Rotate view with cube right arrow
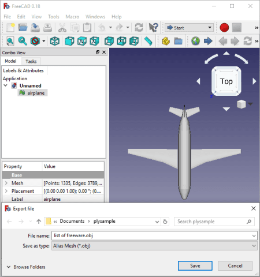This screenshot has height=277, width=260. (254, 81)
